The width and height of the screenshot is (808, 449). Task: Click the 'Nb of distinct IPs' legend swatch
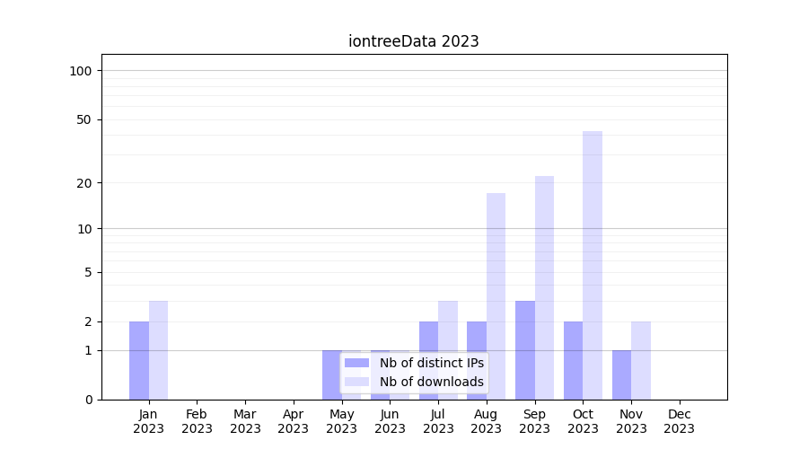pos(356,363)
